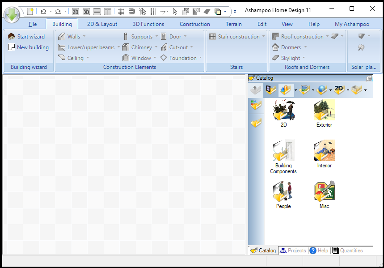Click the catalog up-level arrow icon
The height and width of the screenshot is (268, 384).
pyautogui.click(x=256, y=90)
